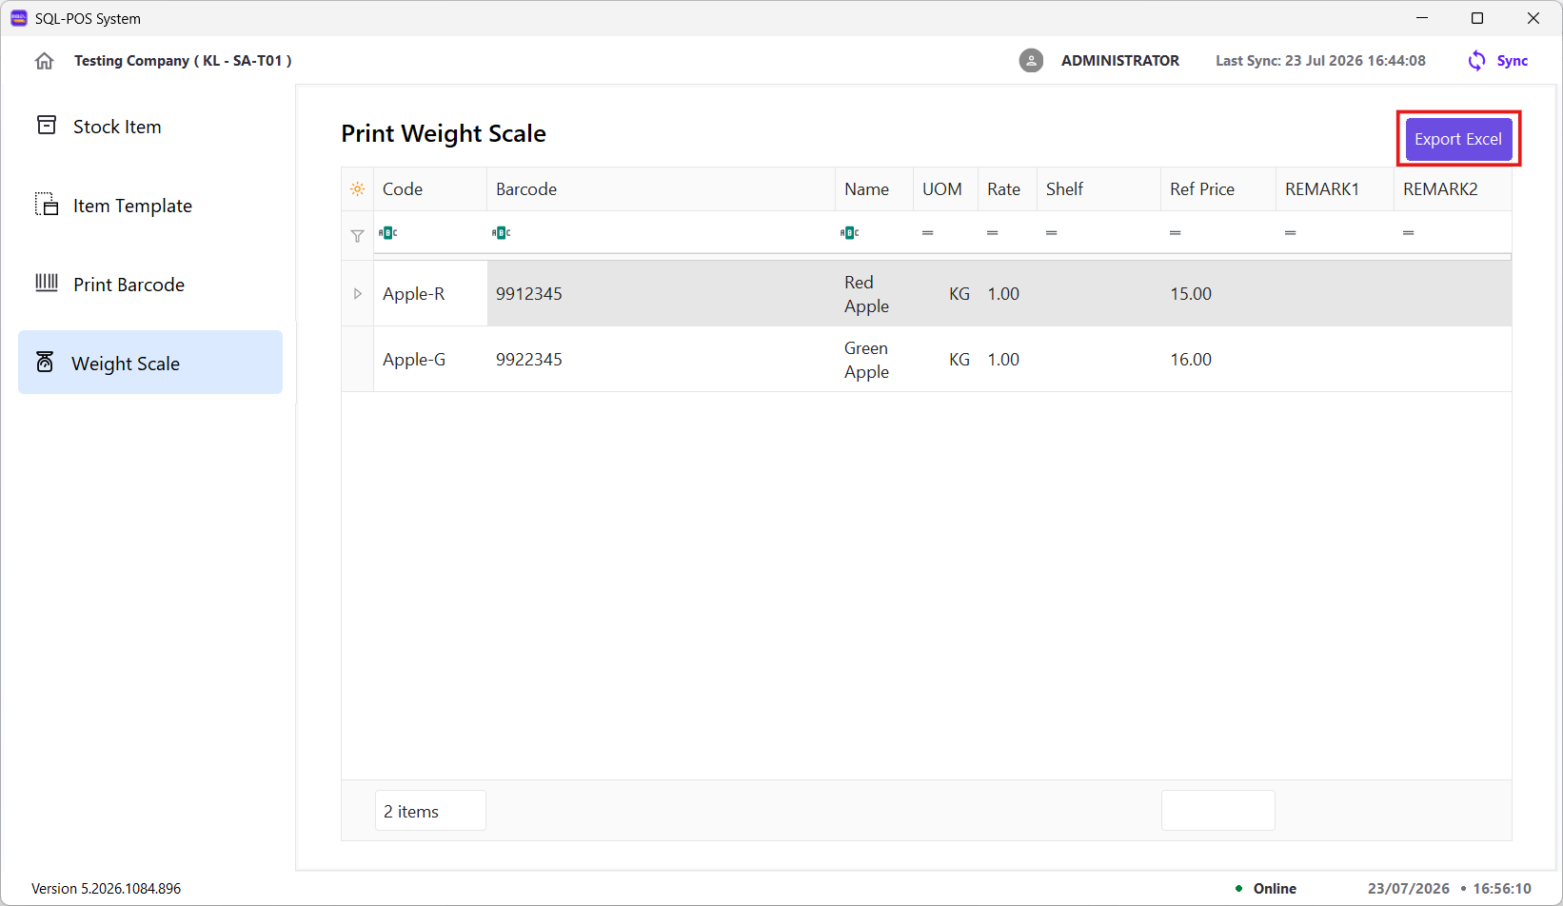This screenshot has height=906, width=1563.
Task: Click the Export Excel button
Action: (x=1458, y=139)
